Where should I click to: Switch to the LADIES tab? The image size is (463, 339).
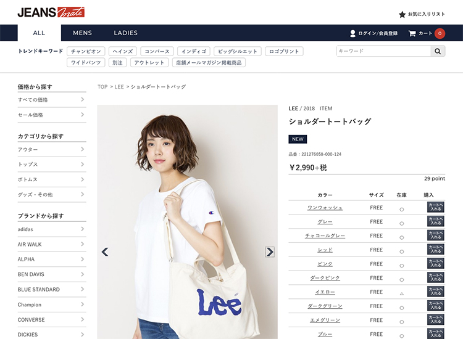[x=126, y=33]
